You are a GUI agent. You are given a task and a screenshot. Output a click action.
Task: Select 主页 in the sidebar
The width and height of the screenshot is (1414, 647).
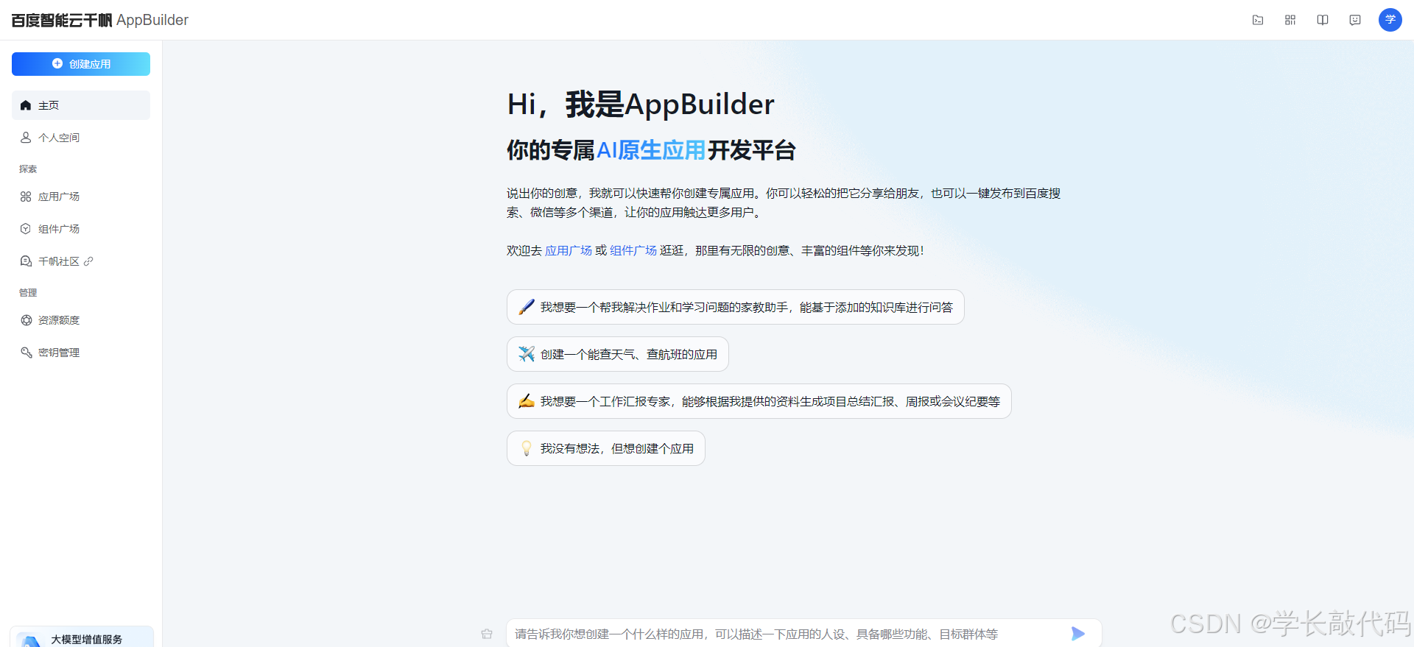81,105
